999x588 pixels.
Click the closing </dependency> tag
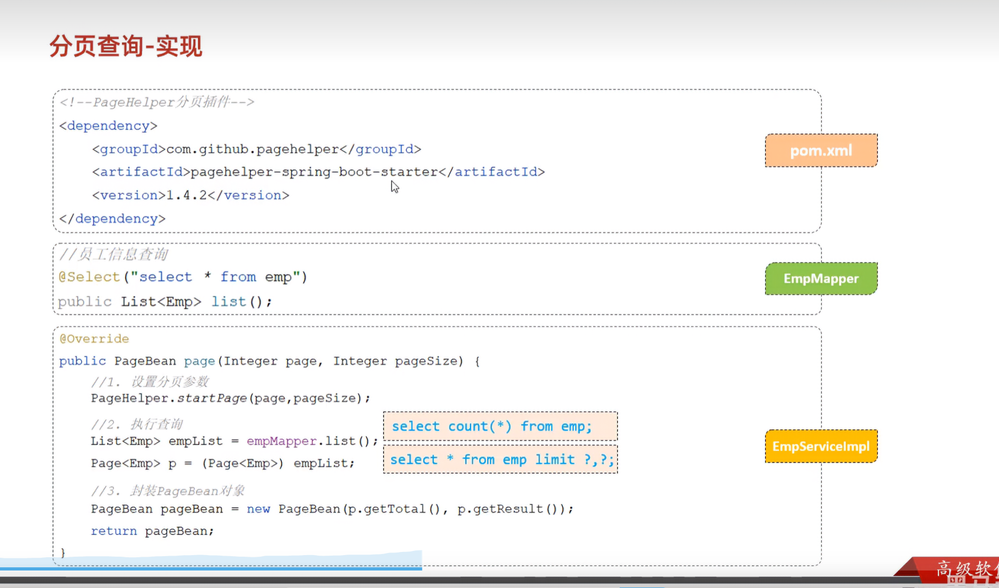112,218
